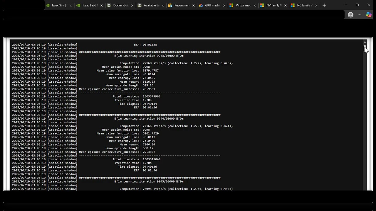Close the Virtual machines tab
Screen dimensions: 376x211
point(255,6)
